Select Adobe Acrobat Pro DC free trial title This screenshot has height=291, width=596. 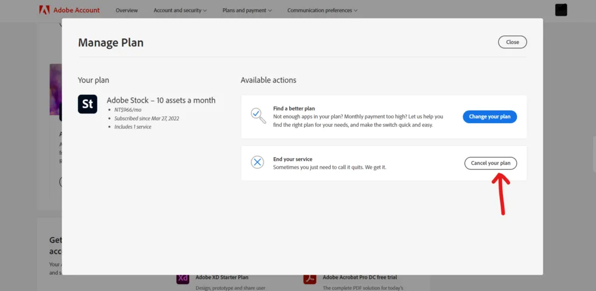pyautogui.click(x=360, y=278)
